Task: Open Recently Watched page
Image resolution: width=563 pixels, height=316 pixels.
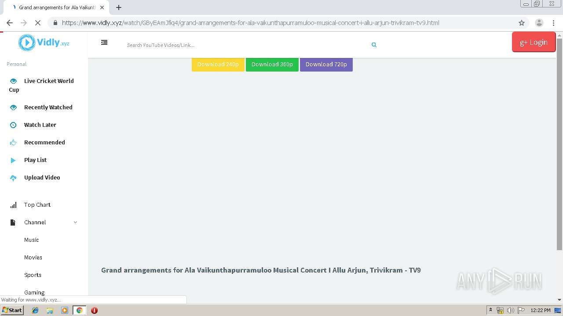Action: coord(48,107)
